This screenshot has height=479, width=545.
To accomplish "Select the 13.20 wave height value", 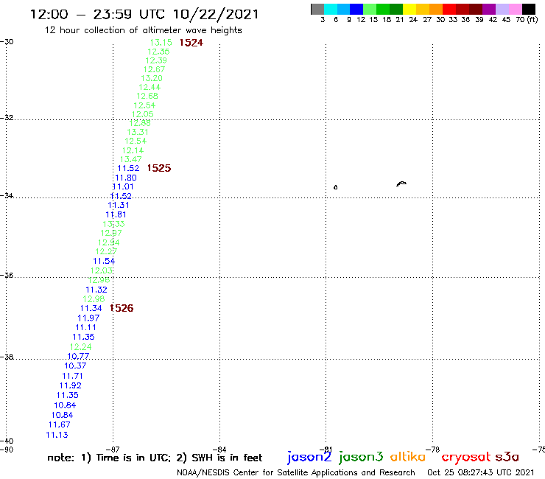I will pyautogui.click(x=152, y=78).
